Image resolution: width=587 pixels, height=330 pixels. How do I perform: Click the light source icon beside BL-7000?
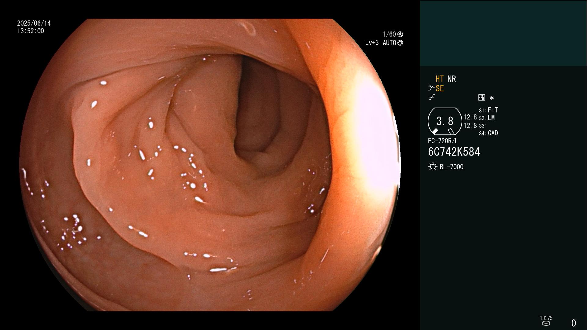(433, 167)
